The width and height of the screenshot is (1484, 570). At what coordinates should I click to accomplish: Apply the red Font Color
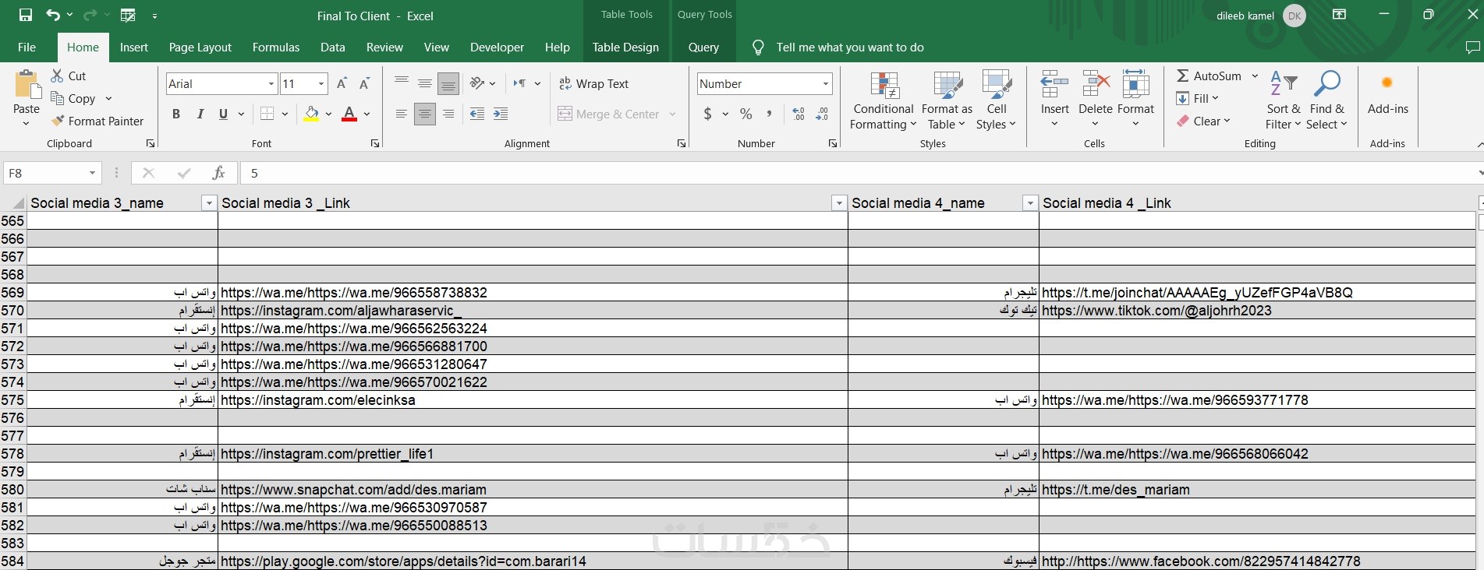pyautogui.click(x=349, y=114)
